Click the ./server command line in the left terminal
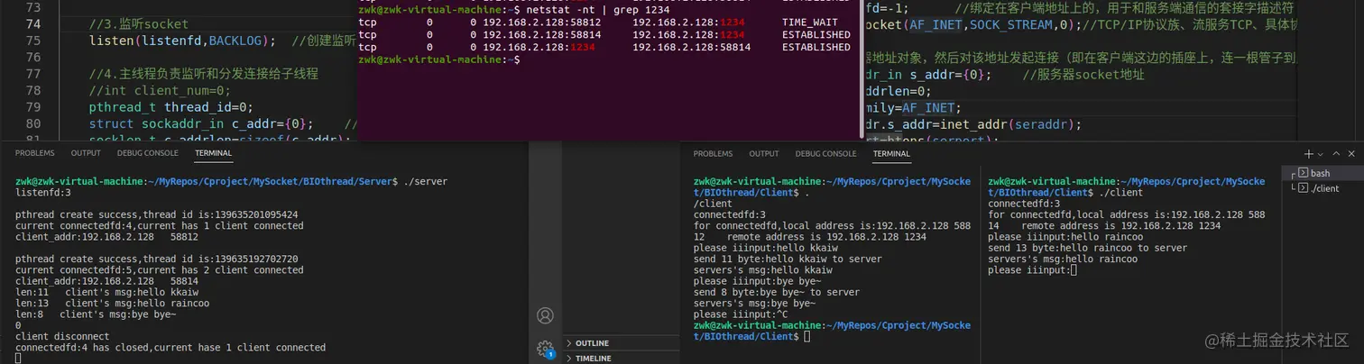The height and width of the screenshot is (364, 1364). [x=232, y=181]
